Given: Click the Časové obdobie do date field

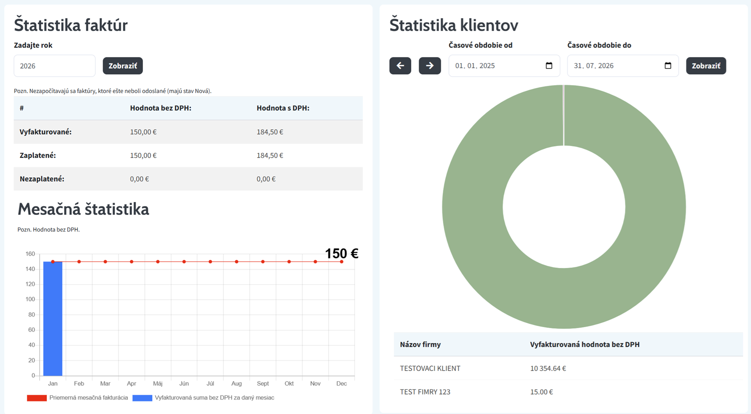Looking at the screenshot, I should point(623,66).
